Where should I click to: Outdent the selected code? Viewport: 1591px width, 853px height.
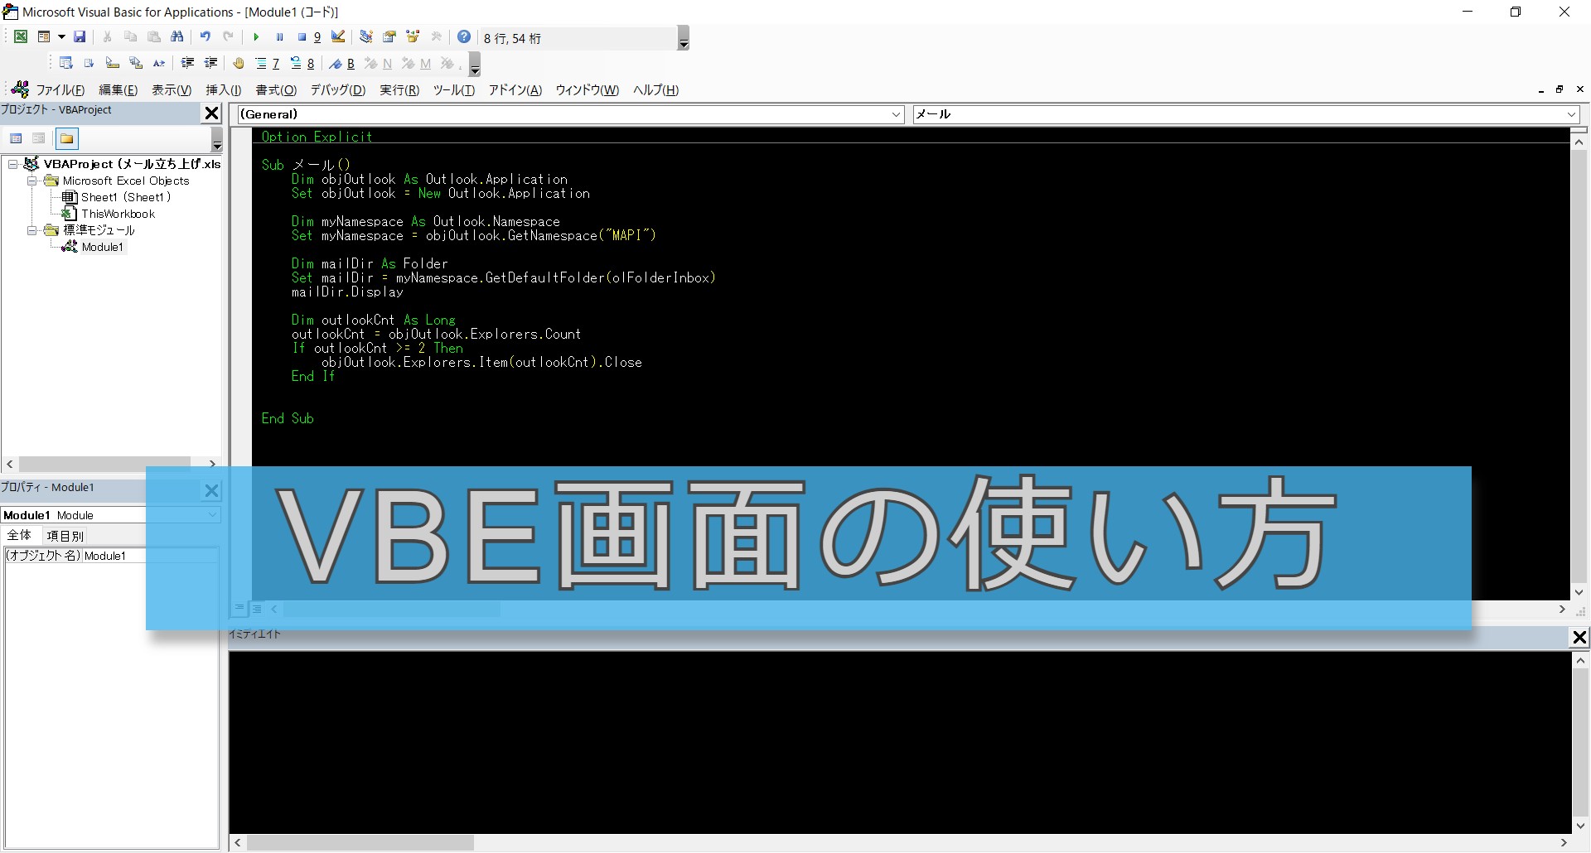(x=211, y=64)
